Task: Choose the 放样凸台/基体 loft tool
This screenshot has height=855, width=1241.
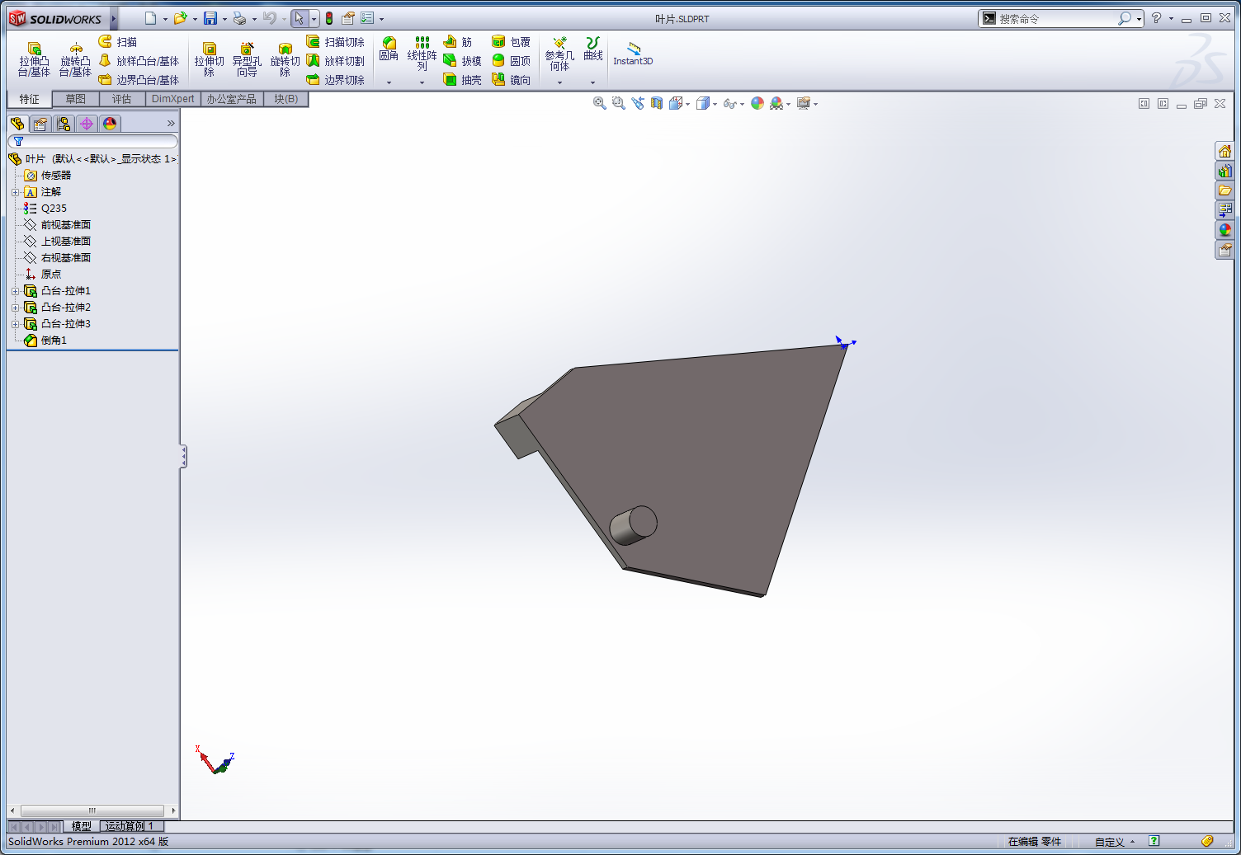Action: click(x=139, y=61)
